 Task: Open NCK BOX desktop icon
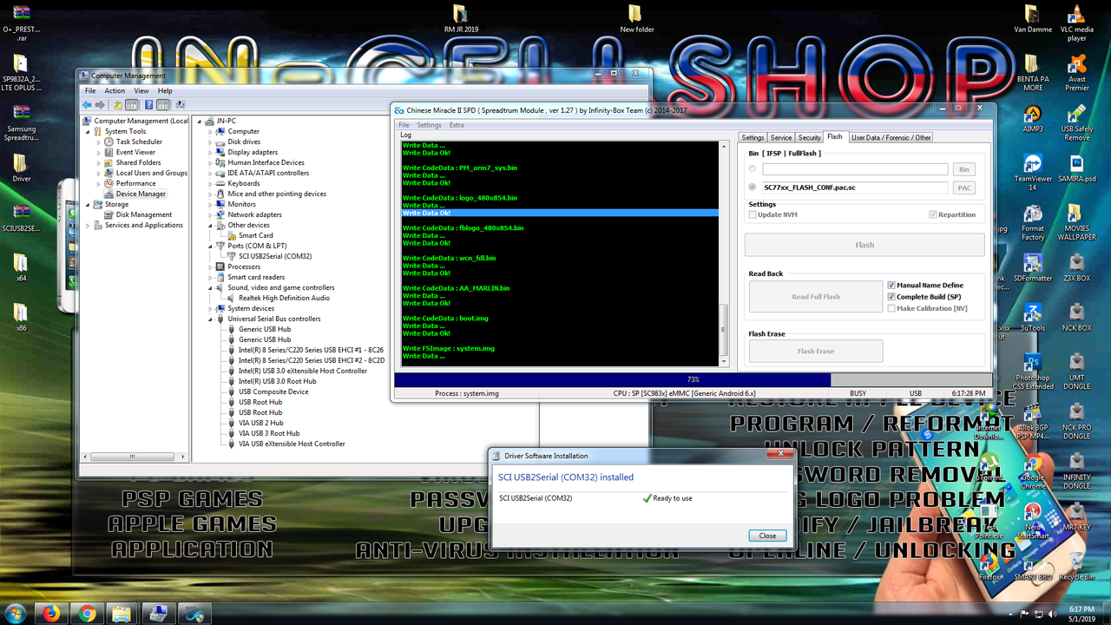(1076, 318)
